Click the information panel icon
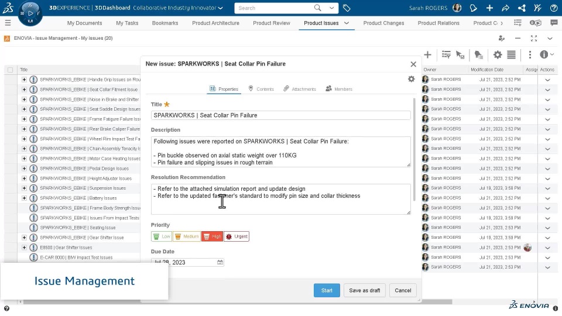 (544, 54)
